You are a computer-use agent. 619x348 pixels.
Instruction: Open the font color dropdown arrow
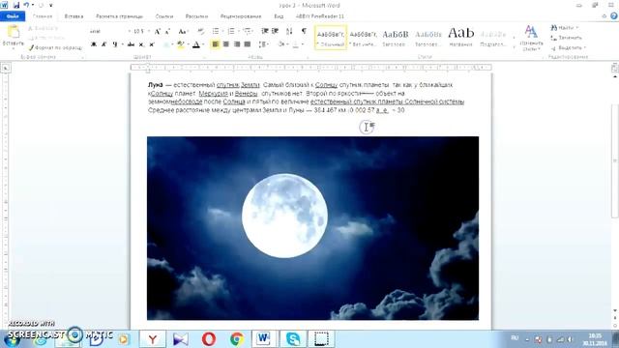tap(203, 44)
